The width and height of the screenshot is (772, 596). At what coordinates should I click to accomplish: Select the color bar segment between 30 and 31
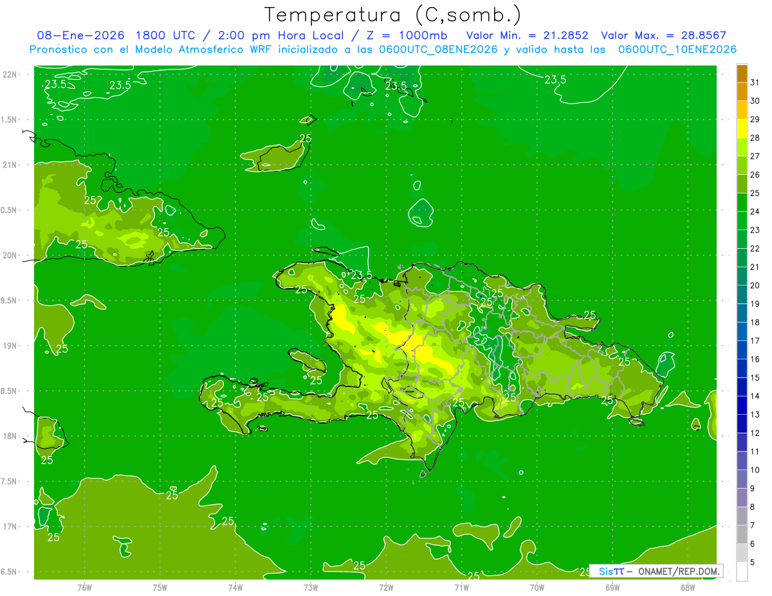[742, 91]
